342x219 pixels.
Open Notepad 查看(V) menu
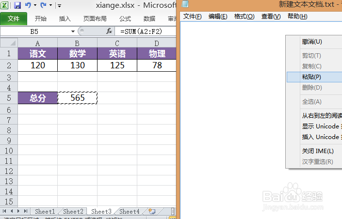[x=271, y=16]
